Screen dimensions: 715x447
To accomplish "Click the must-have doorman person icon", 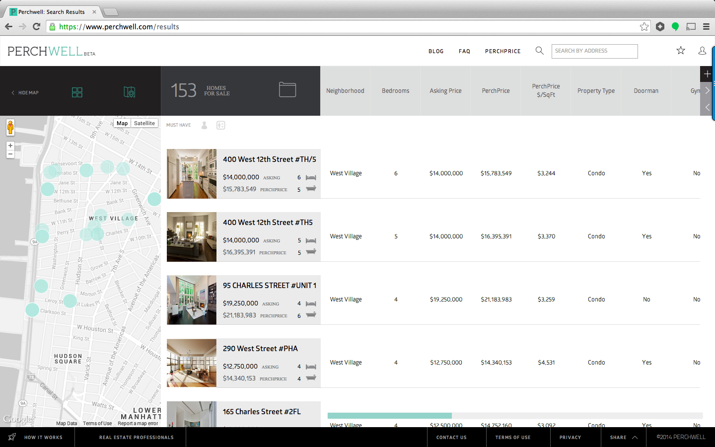I will 204,125.
